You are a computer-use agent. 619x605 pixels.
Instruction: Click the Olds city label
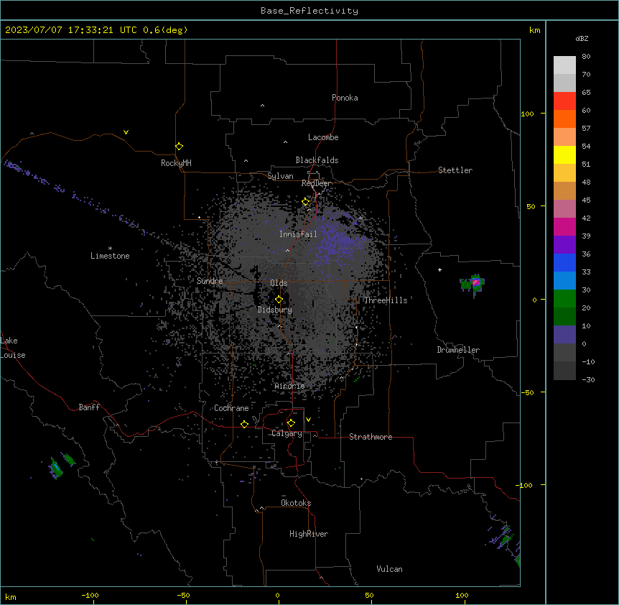click(279, 283)
